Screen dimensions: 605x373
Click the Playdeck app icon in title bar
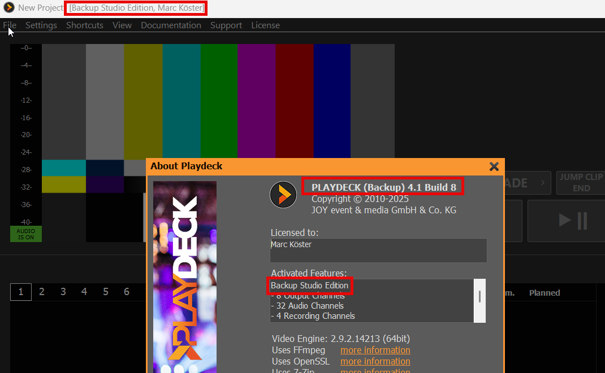click(x=9, y=7)
